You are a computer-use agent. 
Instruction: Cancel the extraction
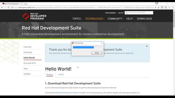(97, 53)
